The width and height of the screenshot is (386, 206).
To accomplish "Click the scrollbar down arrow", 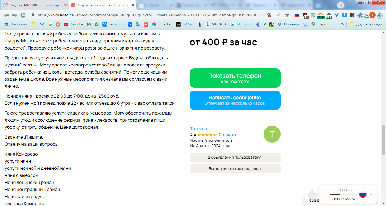I will point(384,204).
